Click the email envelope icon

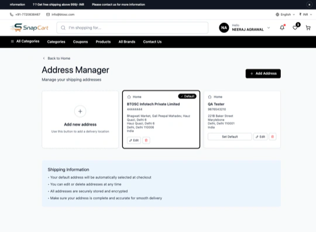[x=48, y=15]
